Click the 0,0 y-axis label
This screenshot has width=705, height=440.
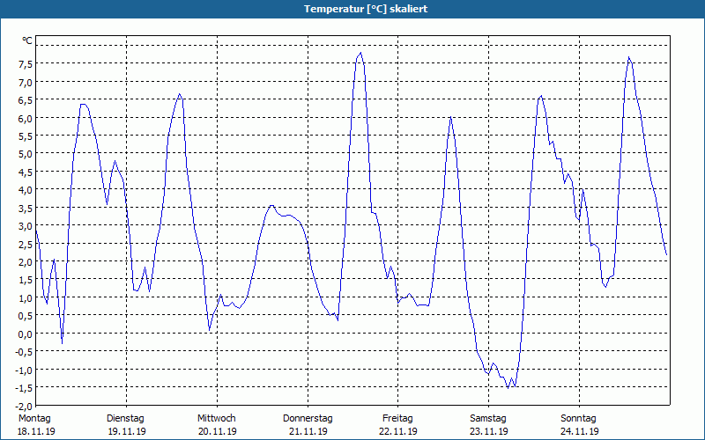point(26,334)
